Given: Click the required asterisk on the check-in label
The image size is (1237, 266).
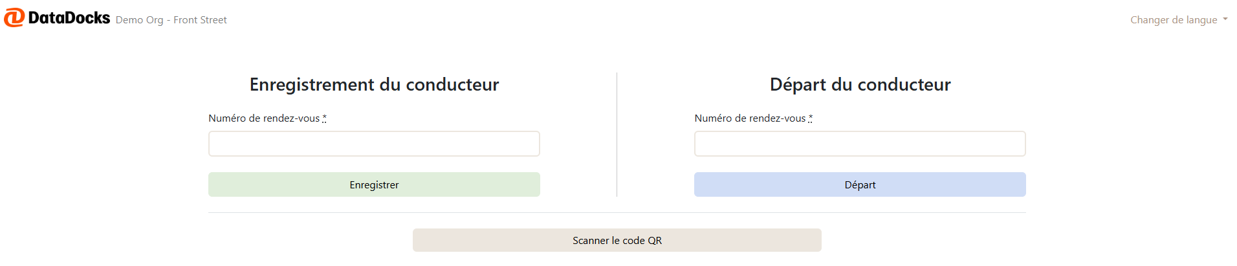Looking at the screenshot, I should (x=324, y=118).
